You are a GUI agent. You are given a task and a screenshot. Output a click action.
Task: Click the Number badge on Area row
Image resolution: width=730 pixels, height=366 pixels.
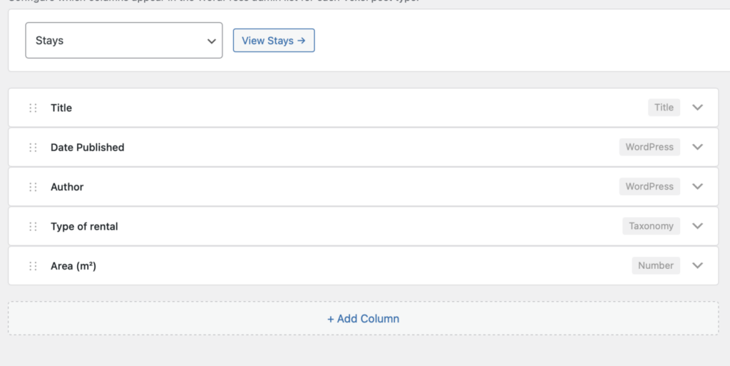[656, 265]
